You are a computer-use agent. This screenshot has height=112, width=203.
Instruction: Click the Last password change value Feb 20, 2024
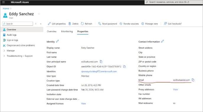[x=92, y=89]
